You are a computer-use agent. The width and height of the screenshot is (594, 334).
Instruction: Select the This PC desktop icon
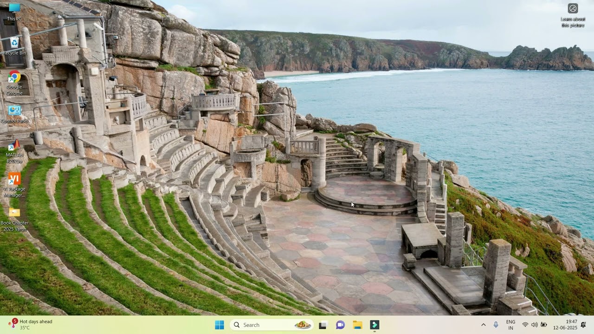[14, 12]
